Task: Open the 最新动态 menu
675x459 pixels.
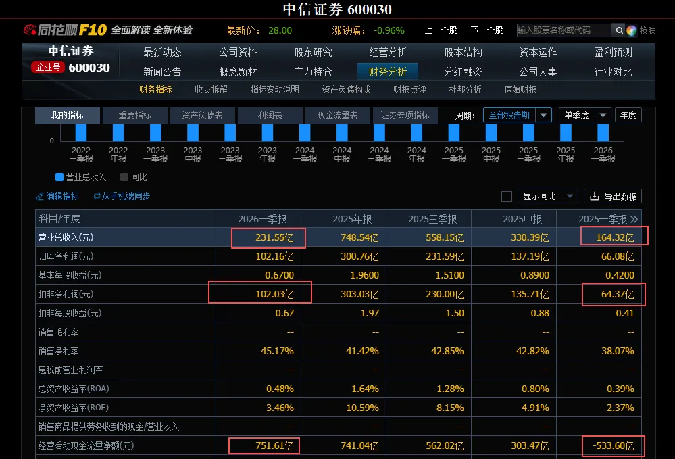Action: (x=162, y=53)
